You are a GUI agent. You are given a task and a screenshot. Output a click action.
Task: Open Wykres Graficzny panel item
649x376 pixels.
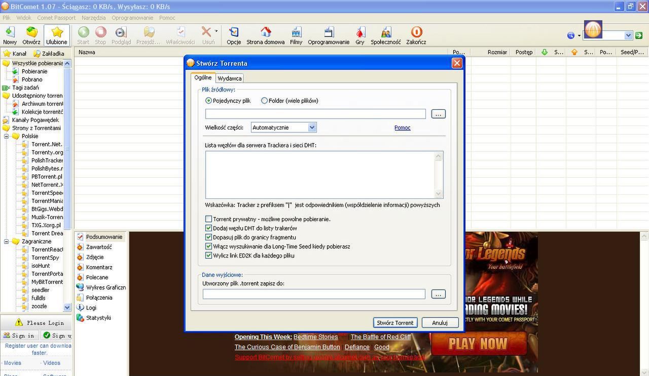(x=101, y=287)
